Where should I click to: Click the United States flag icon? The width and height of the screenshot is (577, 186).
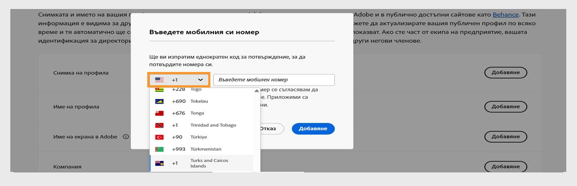click(159, 80)
